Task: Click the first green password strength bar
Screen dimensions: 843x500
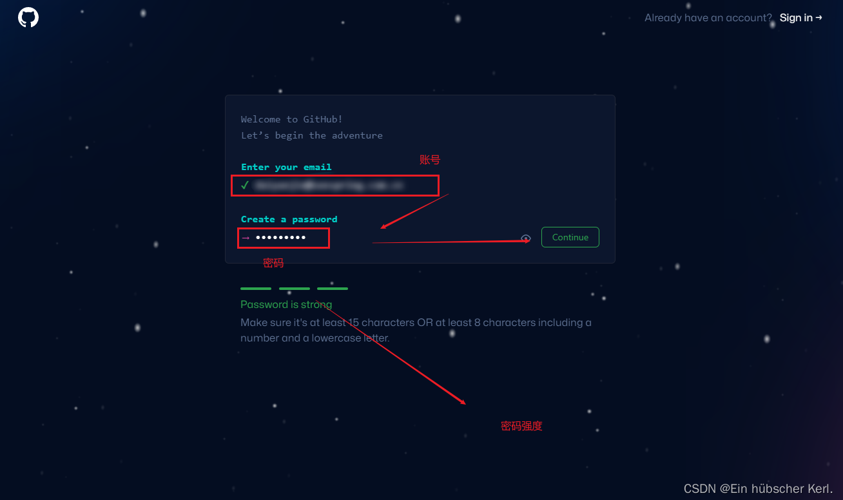Action: [256, 289]
